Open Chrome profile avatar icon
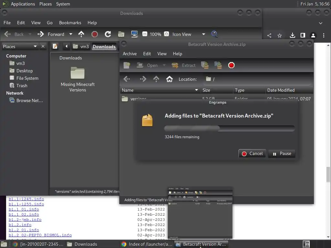 [x=313, y=36]
